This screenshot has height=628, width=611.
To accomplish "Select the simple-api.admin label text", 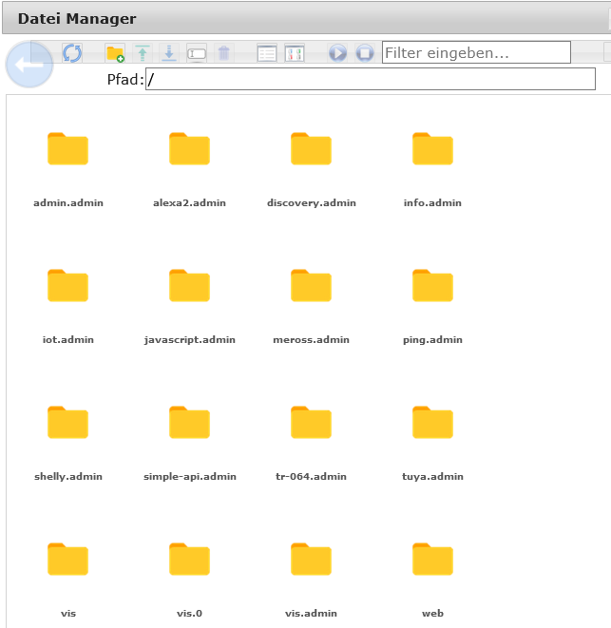I will click(190, 477).
